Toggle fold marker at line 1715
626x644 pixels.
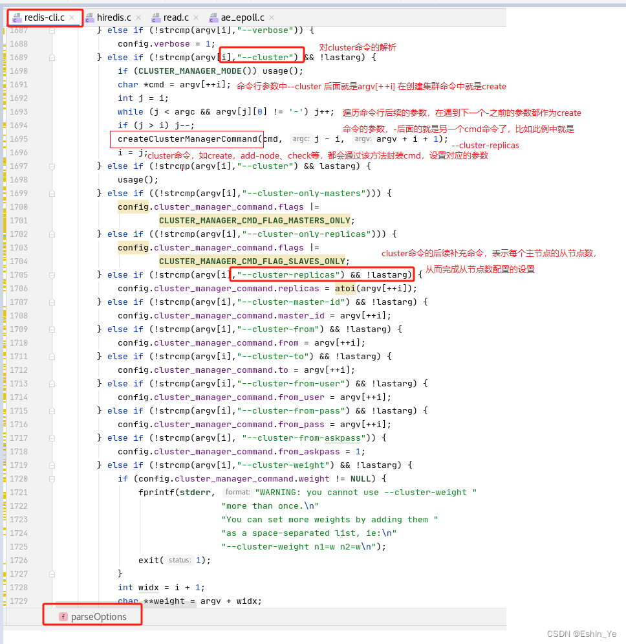[x=52, y=411]
